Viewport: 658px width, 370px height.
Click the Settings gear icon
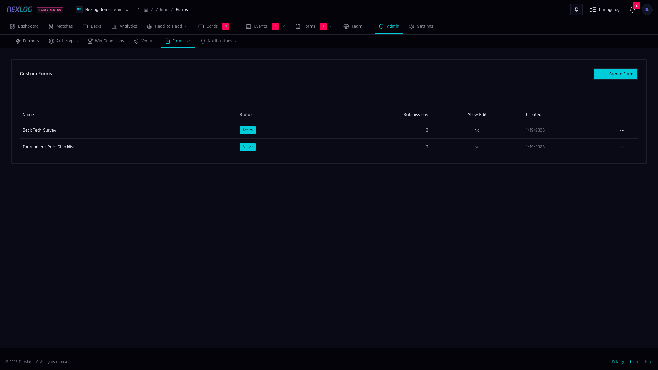412,26
